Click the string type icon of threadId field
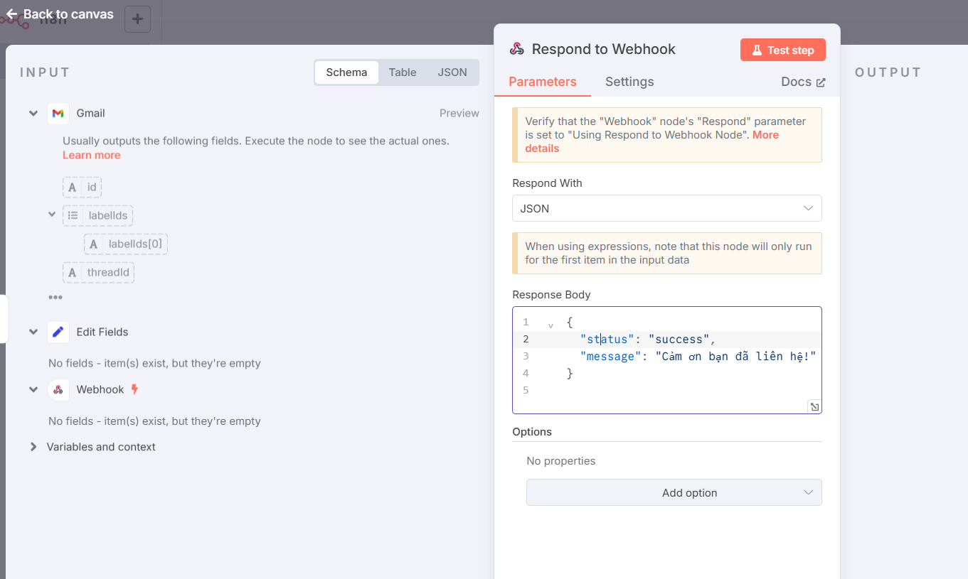The width and height of the screenshot is (968, 579). click(x=73, y=273)
